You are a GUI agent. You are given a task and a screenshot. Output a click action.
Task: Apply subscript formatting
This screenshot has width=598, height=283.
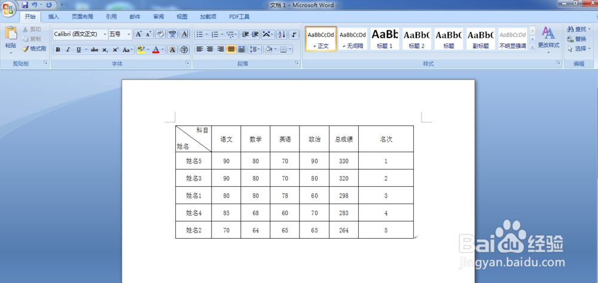105,50
